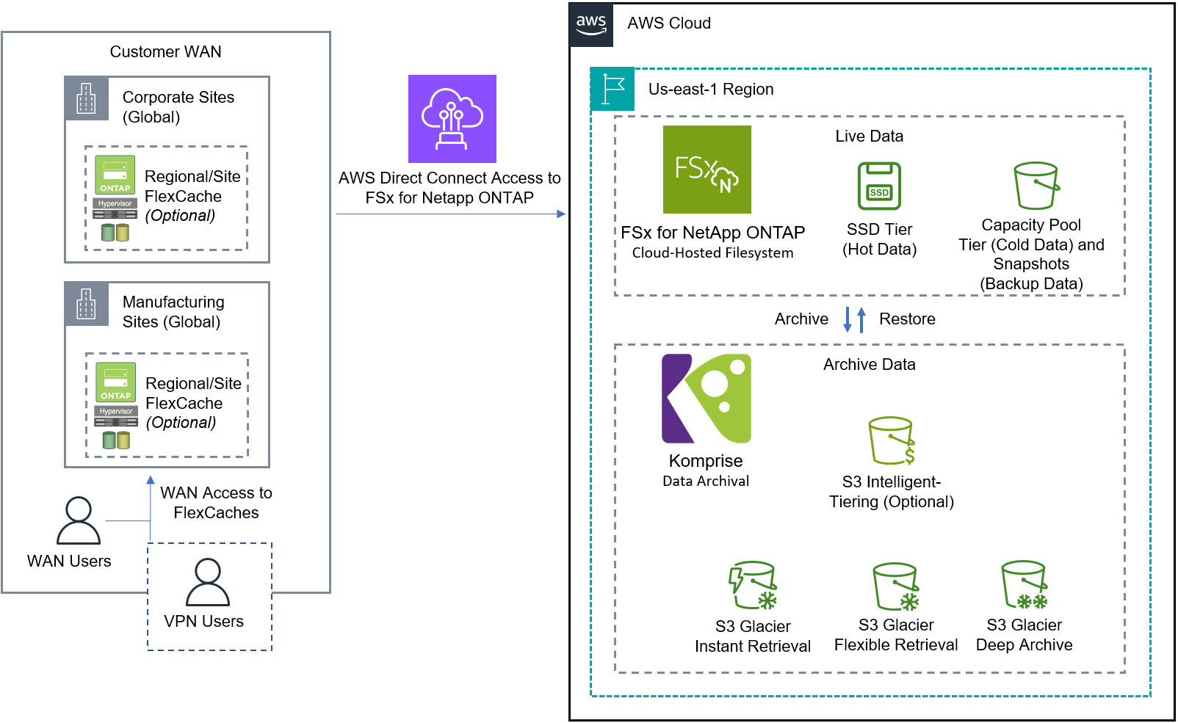Click the AWS logo in the top corner

(590, 24)
